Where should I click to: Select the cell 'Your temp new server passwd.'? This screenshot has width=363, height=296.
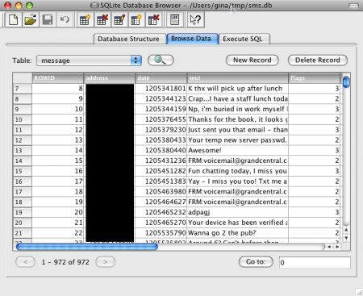point(238,140)
